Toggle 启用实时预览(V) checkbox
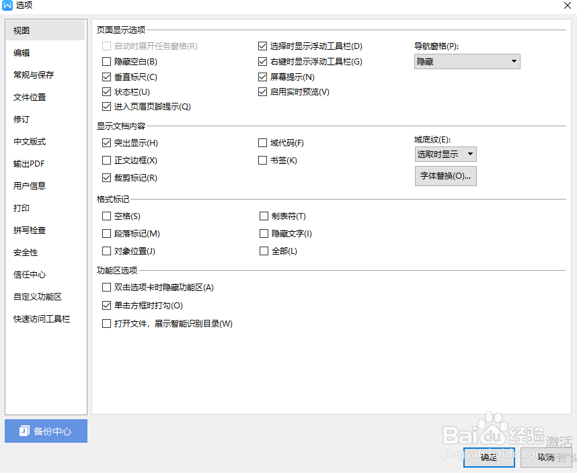This screenshot has width=577, height=473. tap(262, 91)
